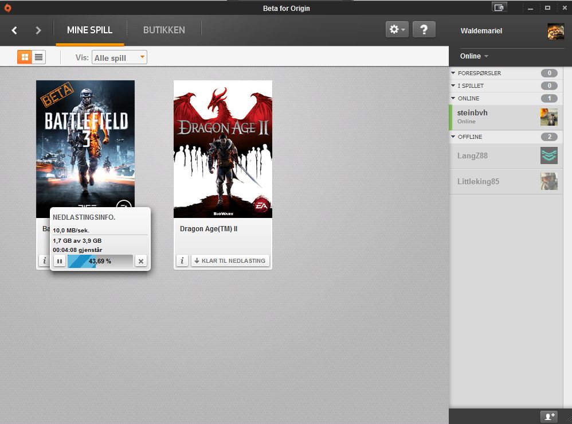Go back with the left arrow
This screenshot has width=572, height=424.
click(x=14, y=30)
